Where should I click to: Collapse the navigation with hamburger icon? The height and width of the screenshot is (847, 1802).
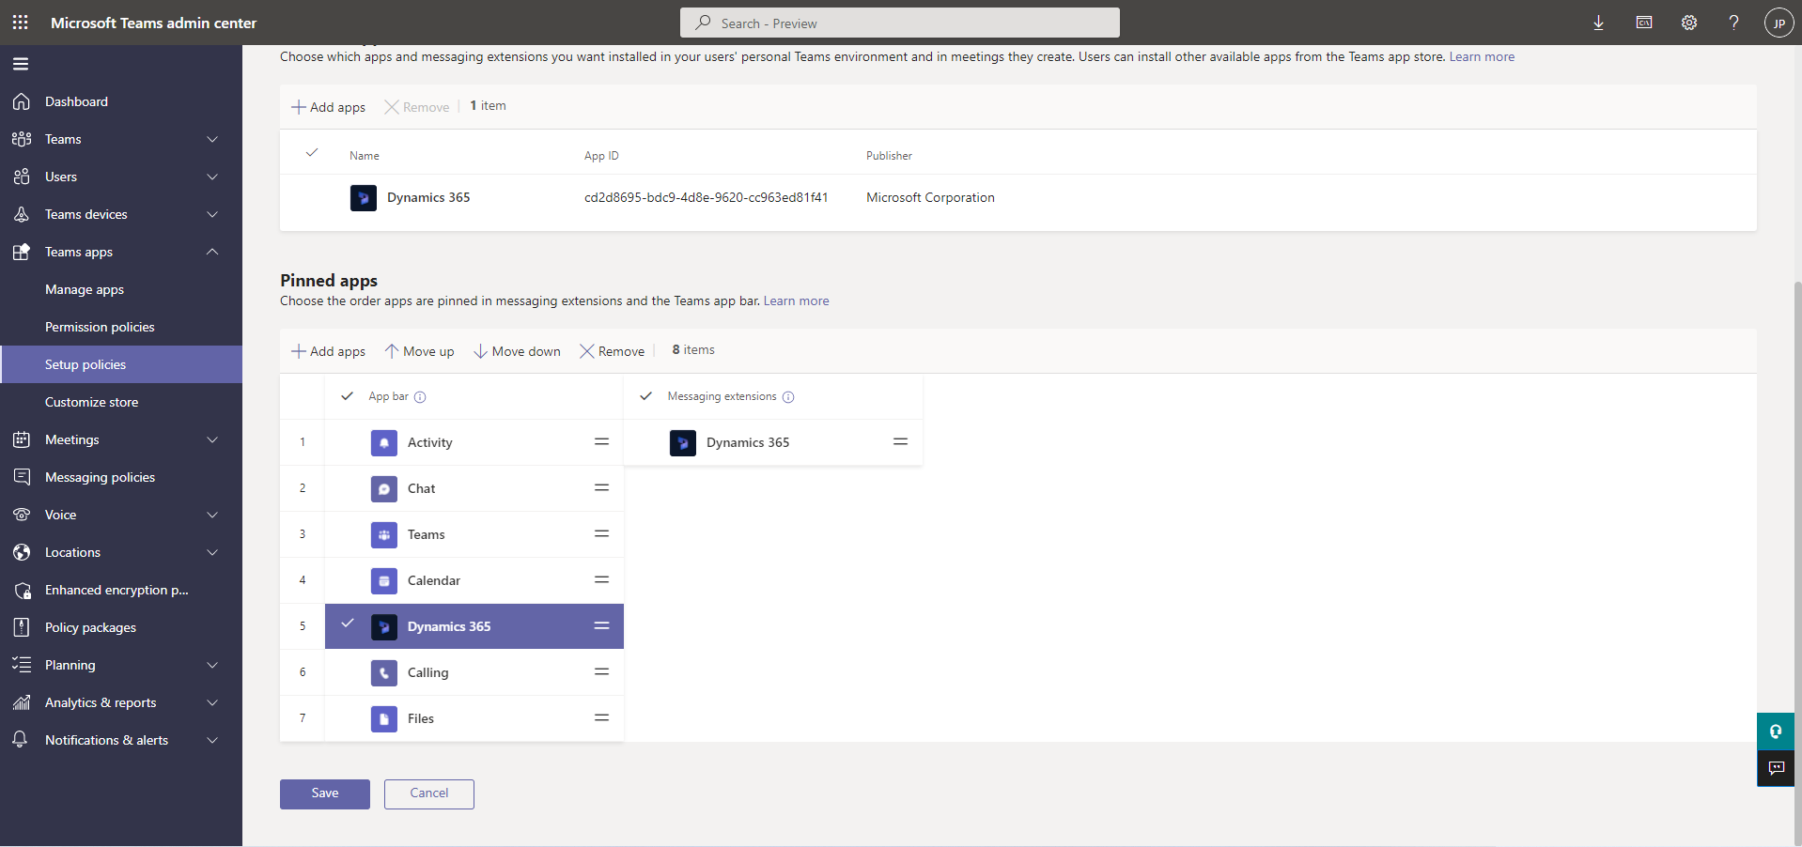tap(21, 64)
